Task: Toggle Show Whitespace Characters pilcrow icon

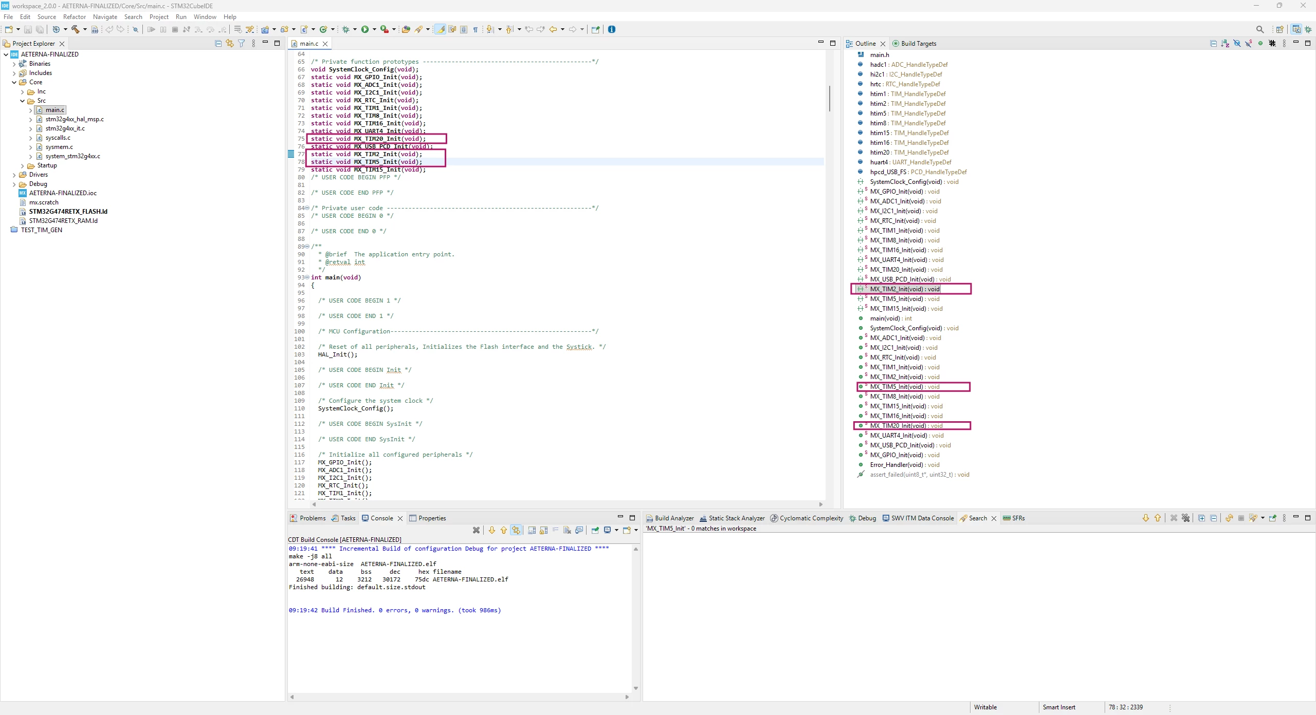Action: coord(476,29)
